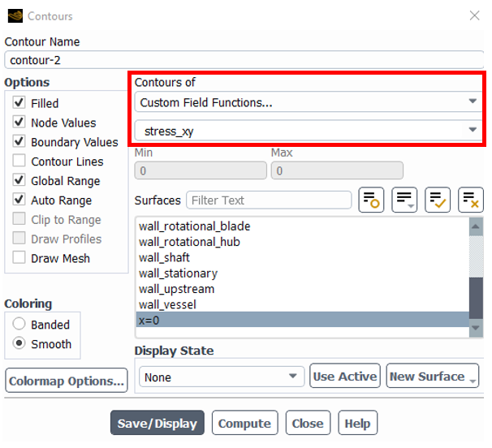Toggle selection of surfaces shown in list
492x448 pixels.
tap(371, 200)
